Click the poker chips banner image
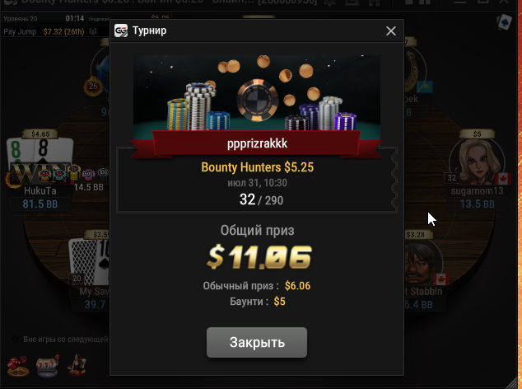Viewport: 522px width, 389px height. point(257,96)
